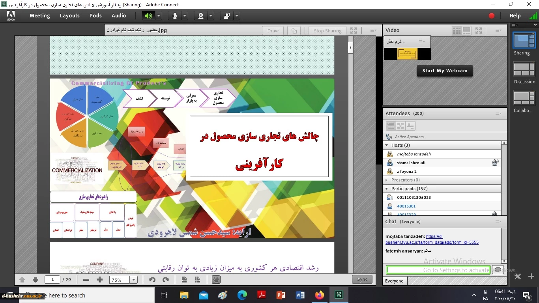This screenshot has width=539, height=303.
Task: Open the Video pod options menu
Action: tap(498, 30)
